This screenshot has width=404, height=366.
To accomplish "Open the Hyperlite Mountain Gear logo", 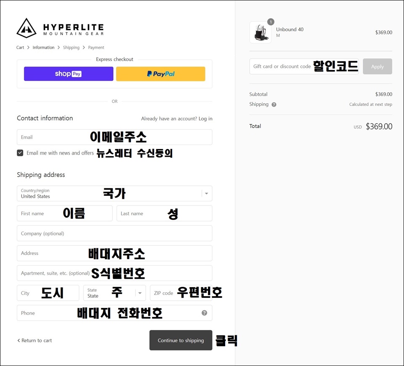I will [60, 28].
